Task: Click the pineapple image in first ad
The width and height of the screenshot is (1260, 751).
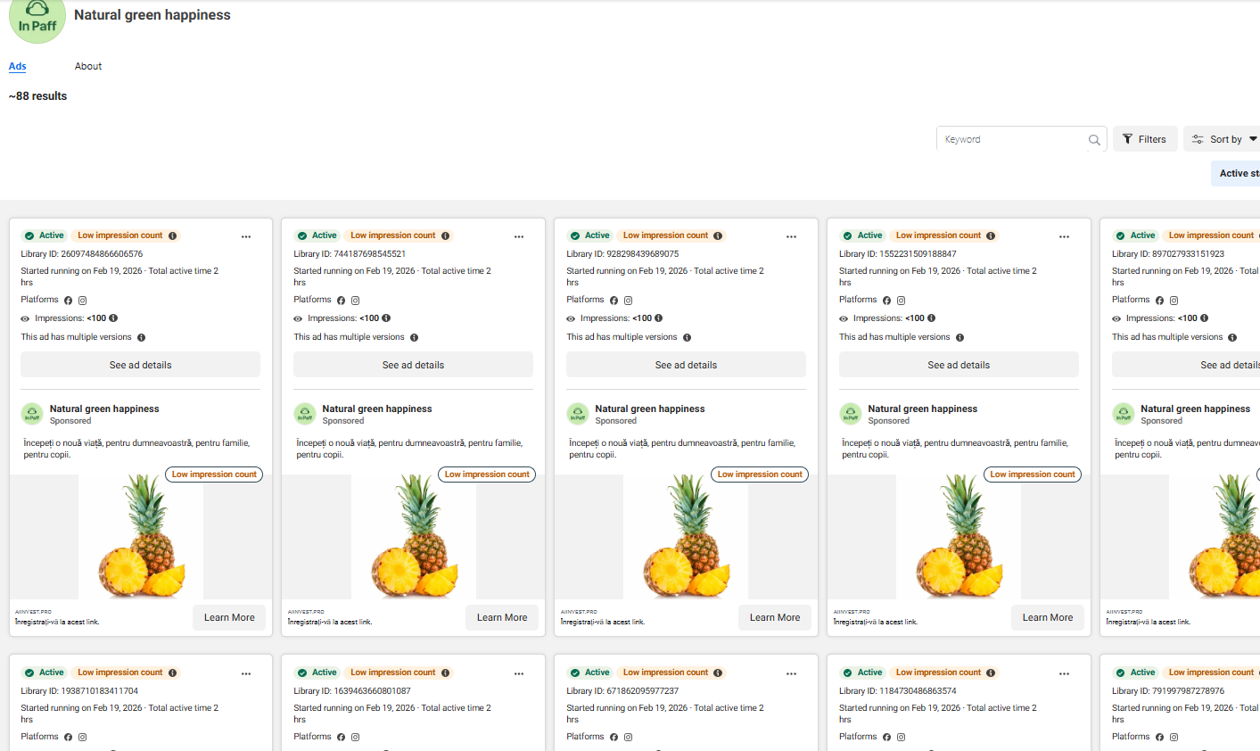Action: (141, 537)
